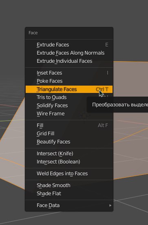Select Intersect (Knife) option
Screen dimensions: 148x225
point(69,154)
